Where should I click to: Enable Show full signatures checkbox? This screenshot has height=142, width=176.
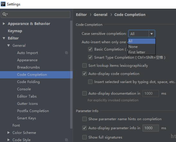84,137
